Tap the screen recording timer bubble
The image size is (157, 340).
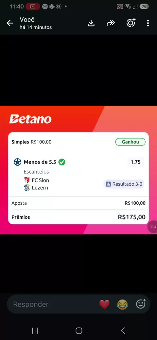[152, 227]
